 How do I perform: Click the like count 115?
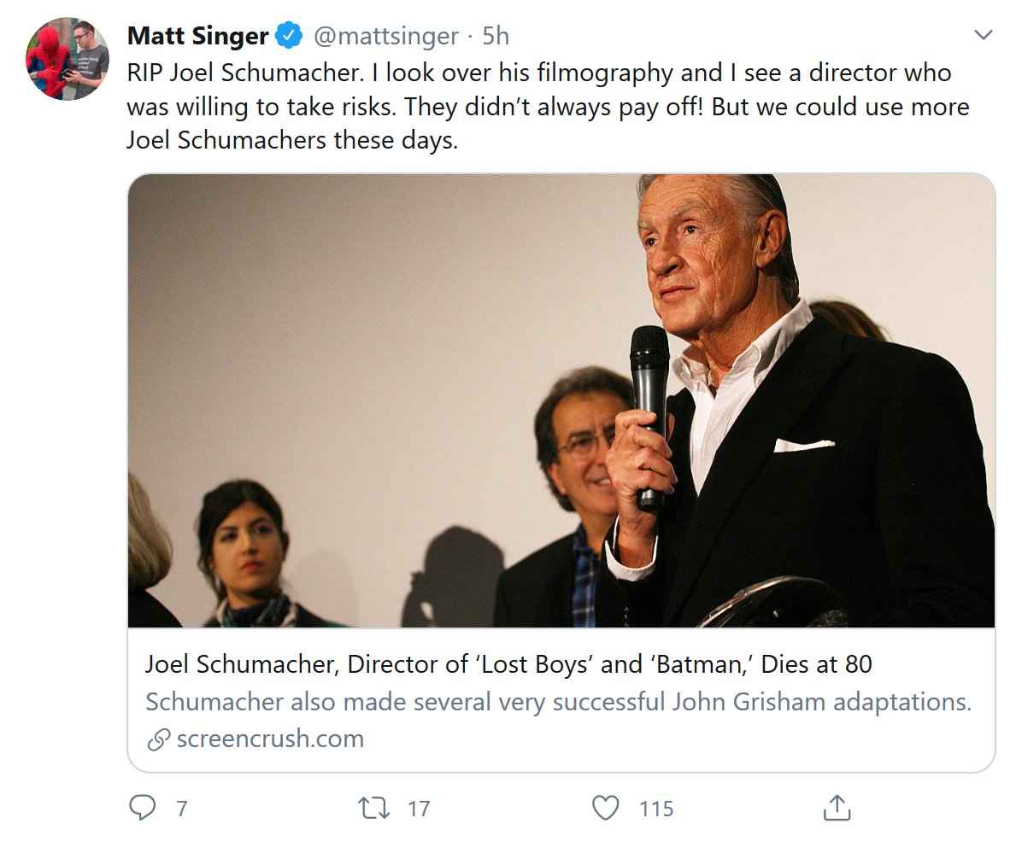pyautogui.click(x=655, y=808)
